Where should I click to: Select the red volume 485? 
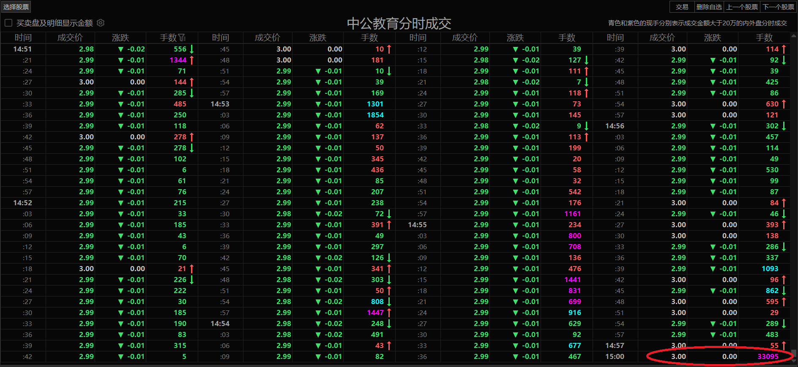point(180,104)
